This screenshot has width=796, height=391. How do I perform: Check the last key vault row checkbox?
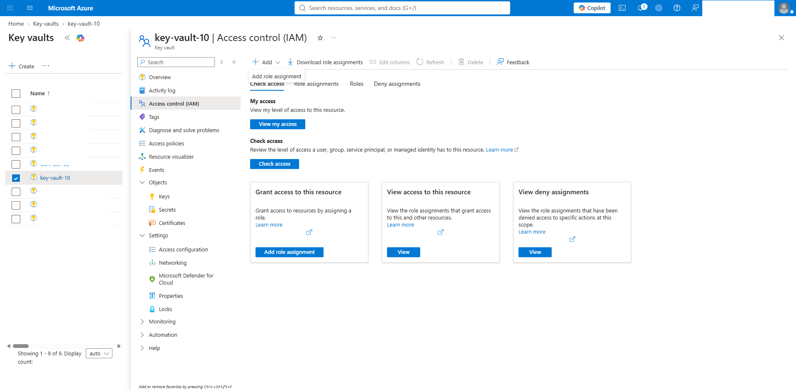(16, 219)
